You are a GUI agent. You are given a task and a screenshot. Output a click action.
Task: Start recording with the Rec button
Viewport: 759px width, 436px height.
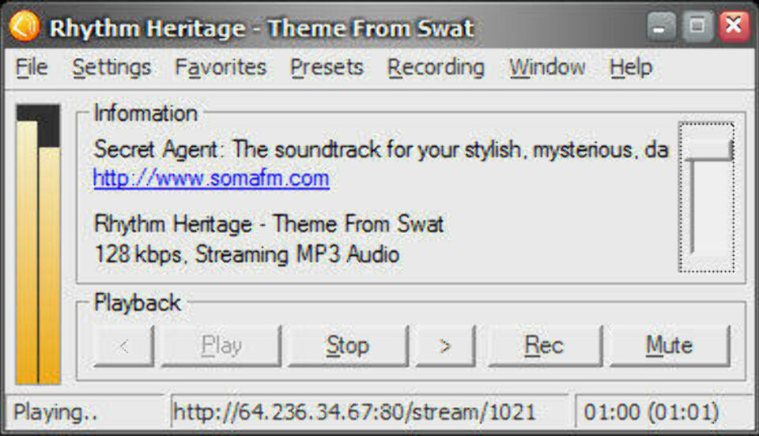tap(544, 346)
